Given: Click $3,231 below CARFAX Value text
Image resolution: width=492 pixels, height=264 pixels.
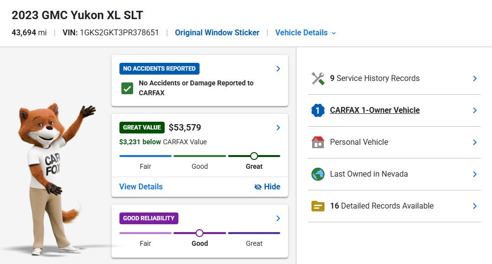Looking at the screenshot, I should 163,142.
